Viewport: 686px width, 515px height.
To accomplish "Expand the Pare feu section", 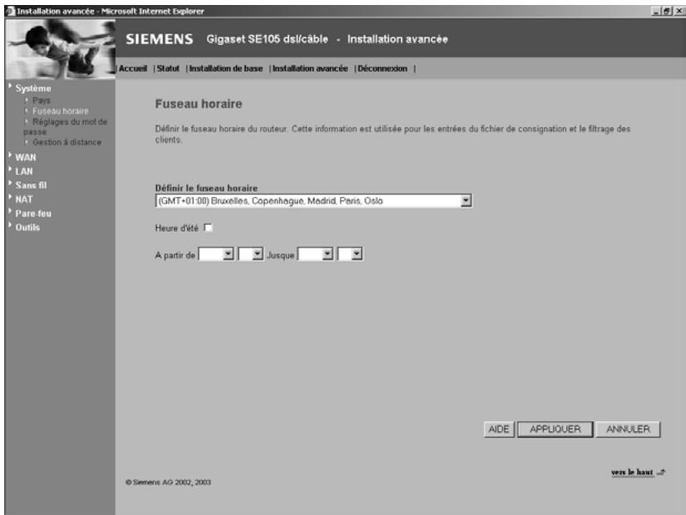I will point(33,213).
